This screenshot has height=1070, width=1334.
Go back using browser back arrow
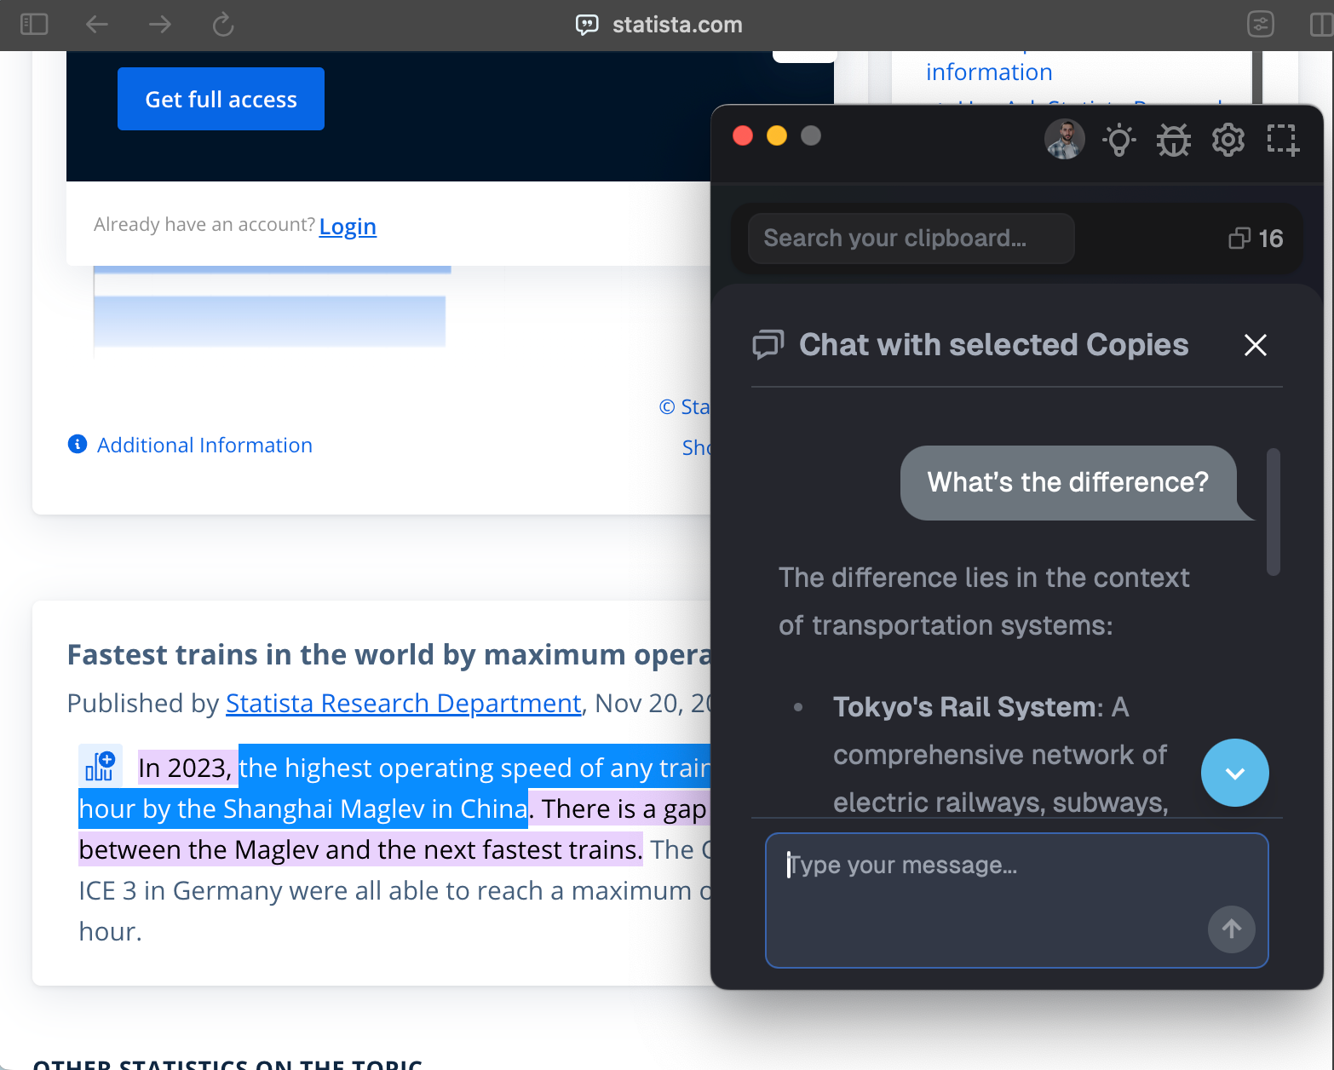(97, 24)
